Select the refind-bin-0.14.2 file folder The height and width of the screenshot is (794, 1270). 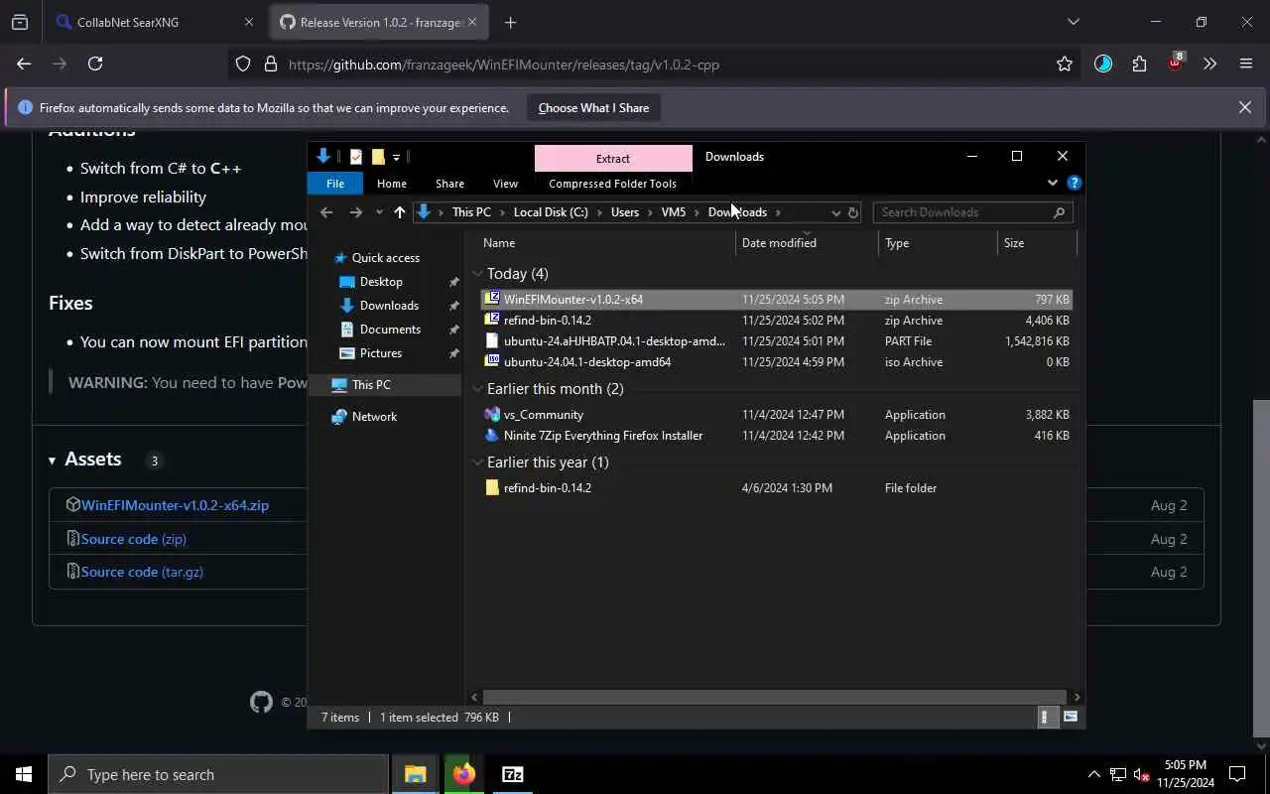point(776,488)
